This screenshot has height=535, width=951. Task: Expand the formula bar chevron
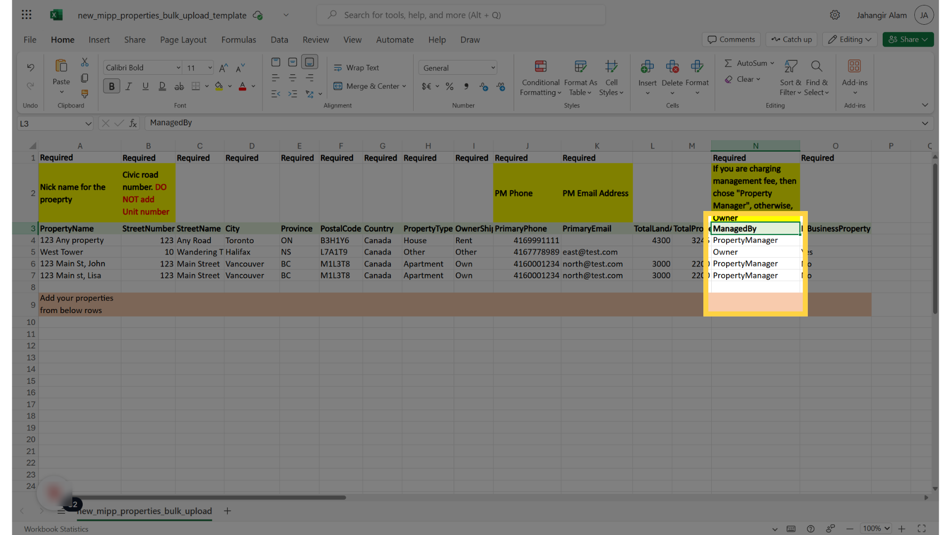click(925, 123)
